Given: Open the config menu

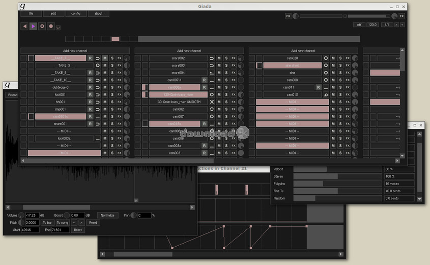Looking at the screenshot, I should (76, 14).
